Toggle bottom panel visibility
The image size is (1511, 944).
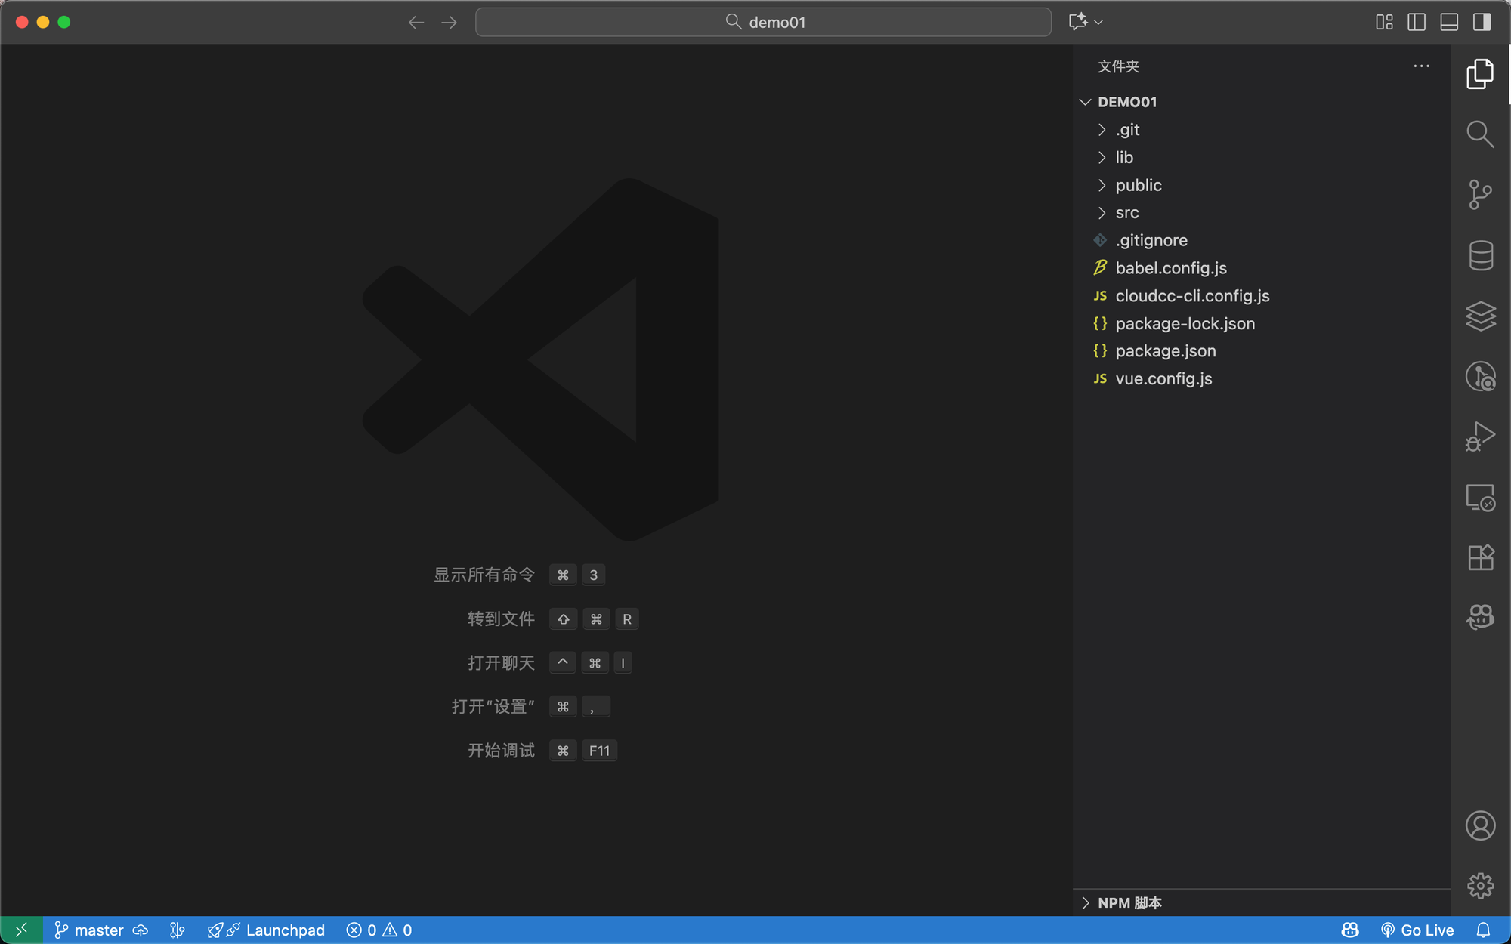(1449, 22)
